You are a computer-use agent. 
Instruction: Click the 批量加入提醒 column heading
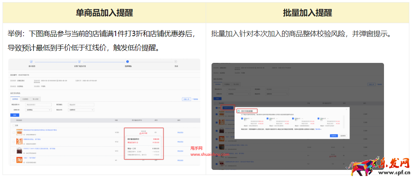tap(307, 13)
